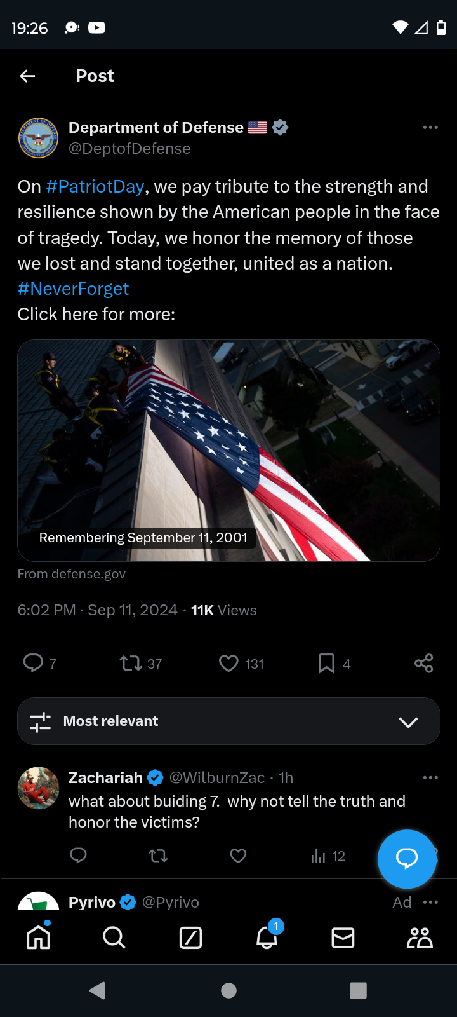Open the #NeverForget hashtag

(73, 289)
